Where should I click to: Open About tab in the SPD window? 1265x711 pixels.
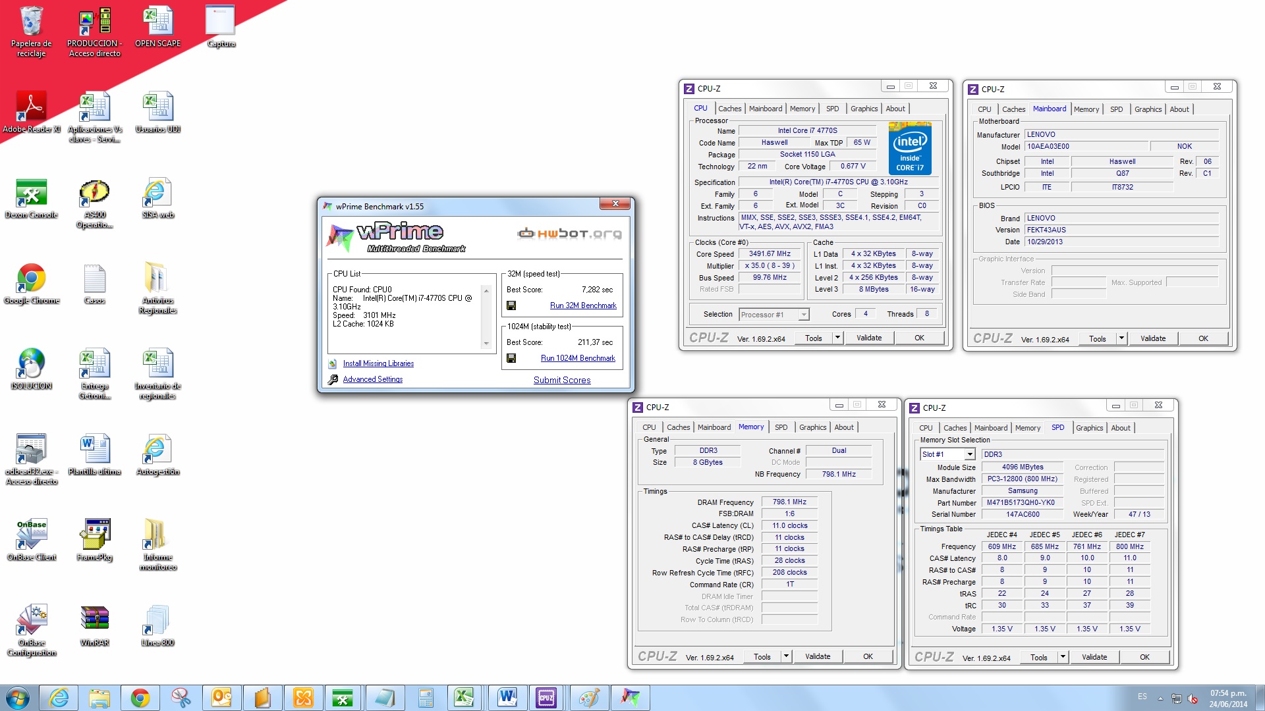pos(1121,428)
